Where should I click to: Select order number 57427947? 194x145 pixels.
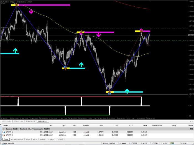point(9,135)
